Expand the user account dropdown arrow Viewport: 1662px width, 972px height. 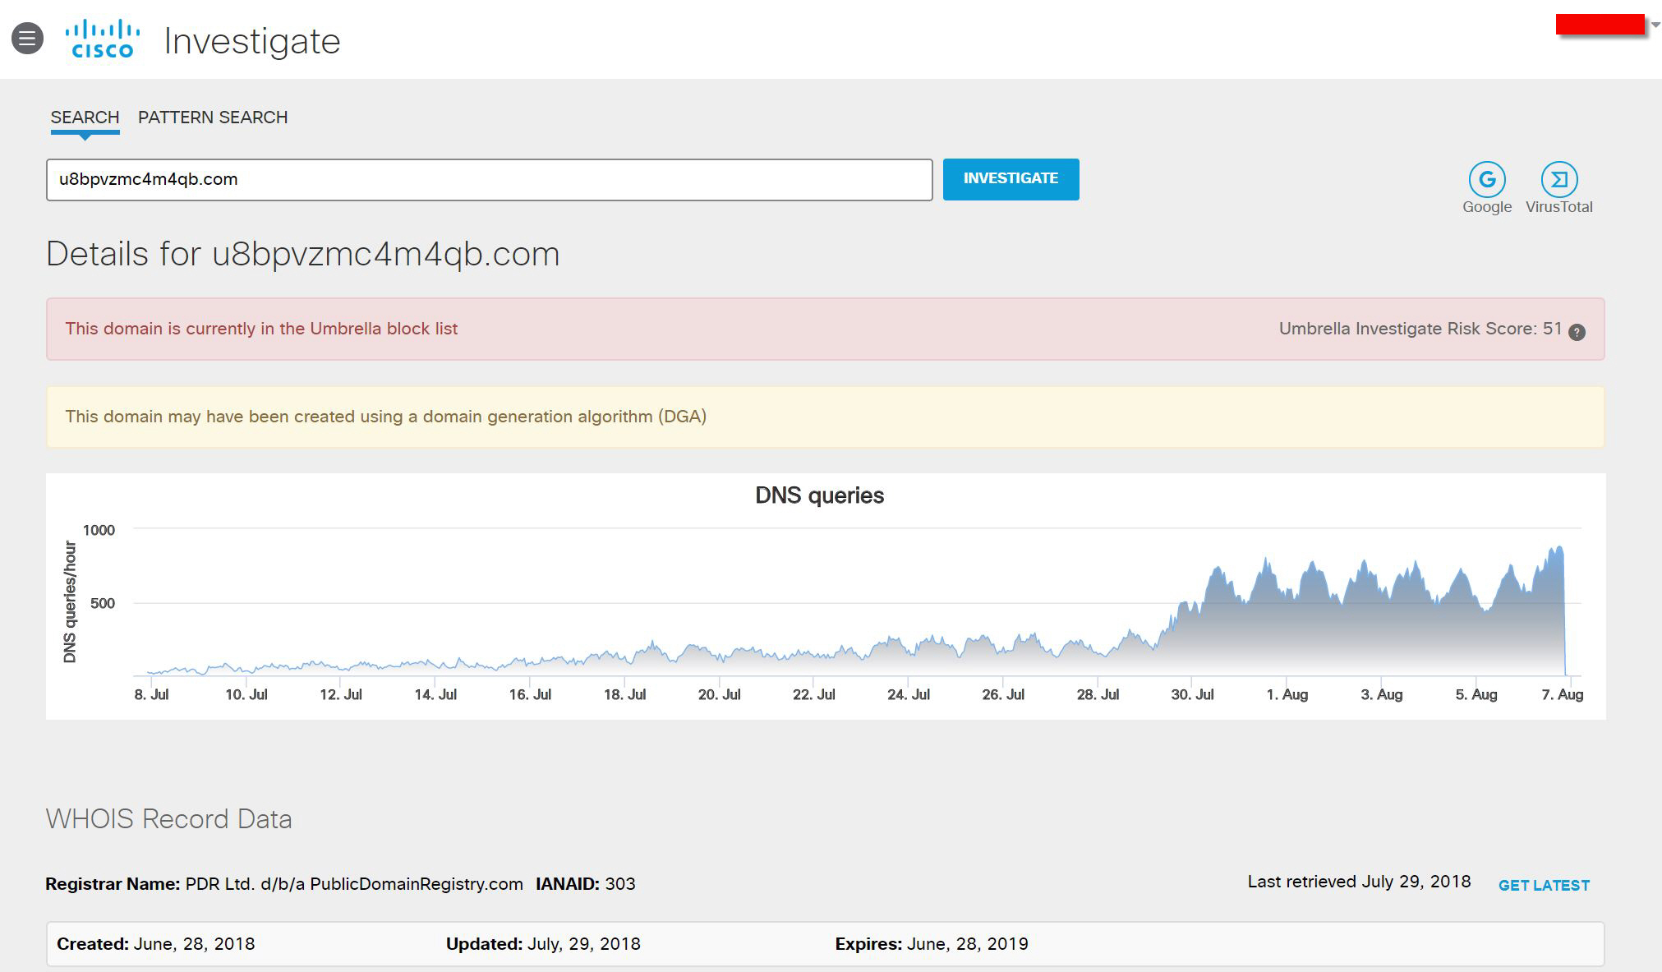pos(1655,25)
